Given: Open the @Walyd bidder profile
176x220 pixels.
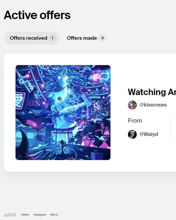Looking at the screenshot, I should click(x=148, y=134).
